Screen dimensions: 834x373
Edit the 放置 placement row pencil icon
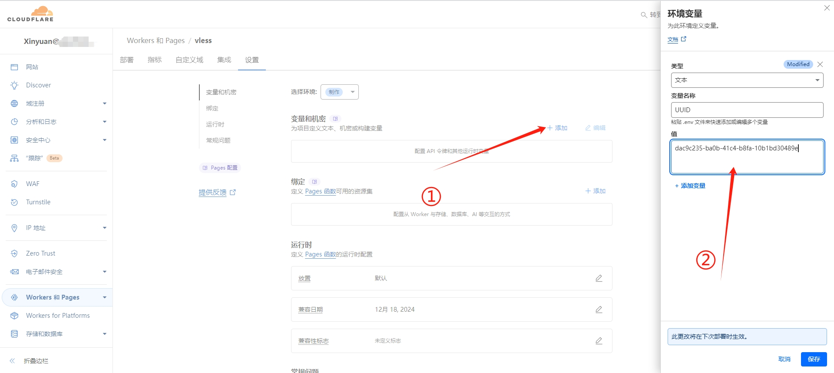click(x=599, y=278)
